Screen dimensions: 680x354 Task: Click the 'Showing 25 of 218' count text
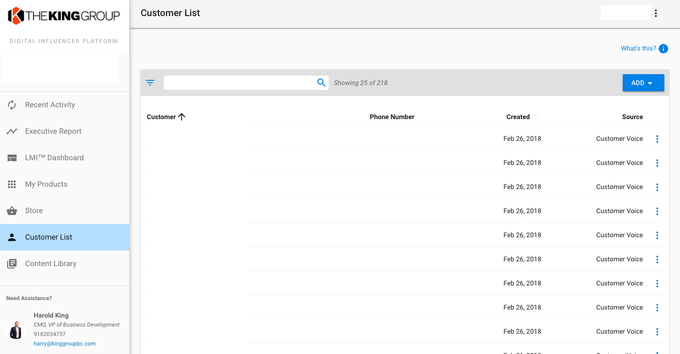point(361,83)
